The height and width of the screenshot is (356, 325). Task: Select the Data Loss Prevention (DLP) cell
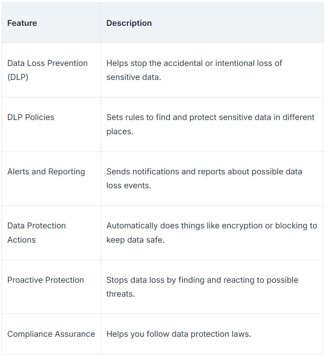click(x=47, y=70)
